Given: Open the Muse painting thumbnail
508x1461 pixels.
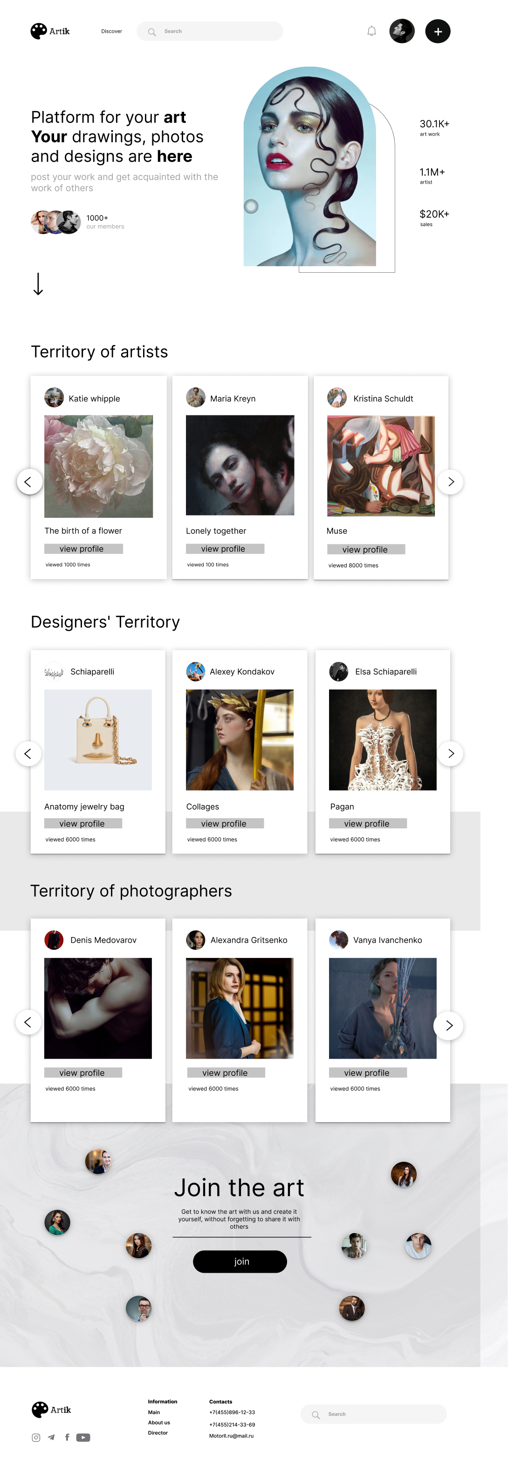Looking at the screenshot, I should 381,466.
